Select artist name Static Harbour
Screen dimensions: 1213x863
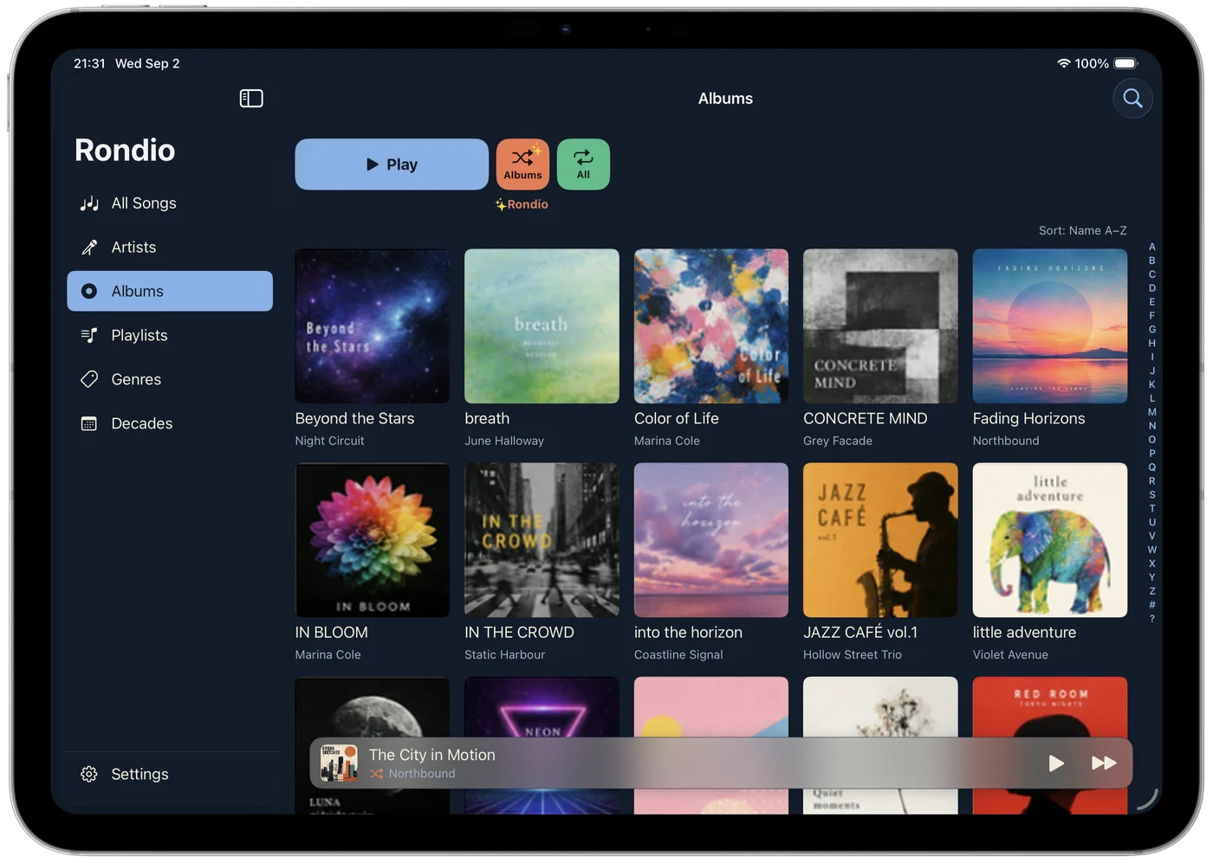[505, 655]
